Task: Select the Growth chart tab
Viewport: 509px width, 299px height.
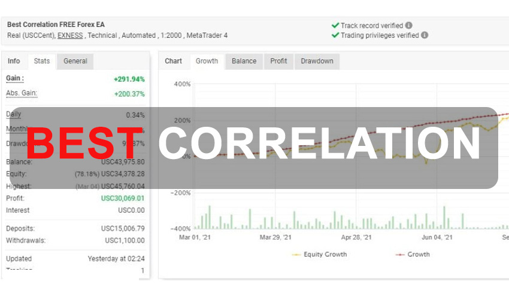Action: (x=207, y=61)
